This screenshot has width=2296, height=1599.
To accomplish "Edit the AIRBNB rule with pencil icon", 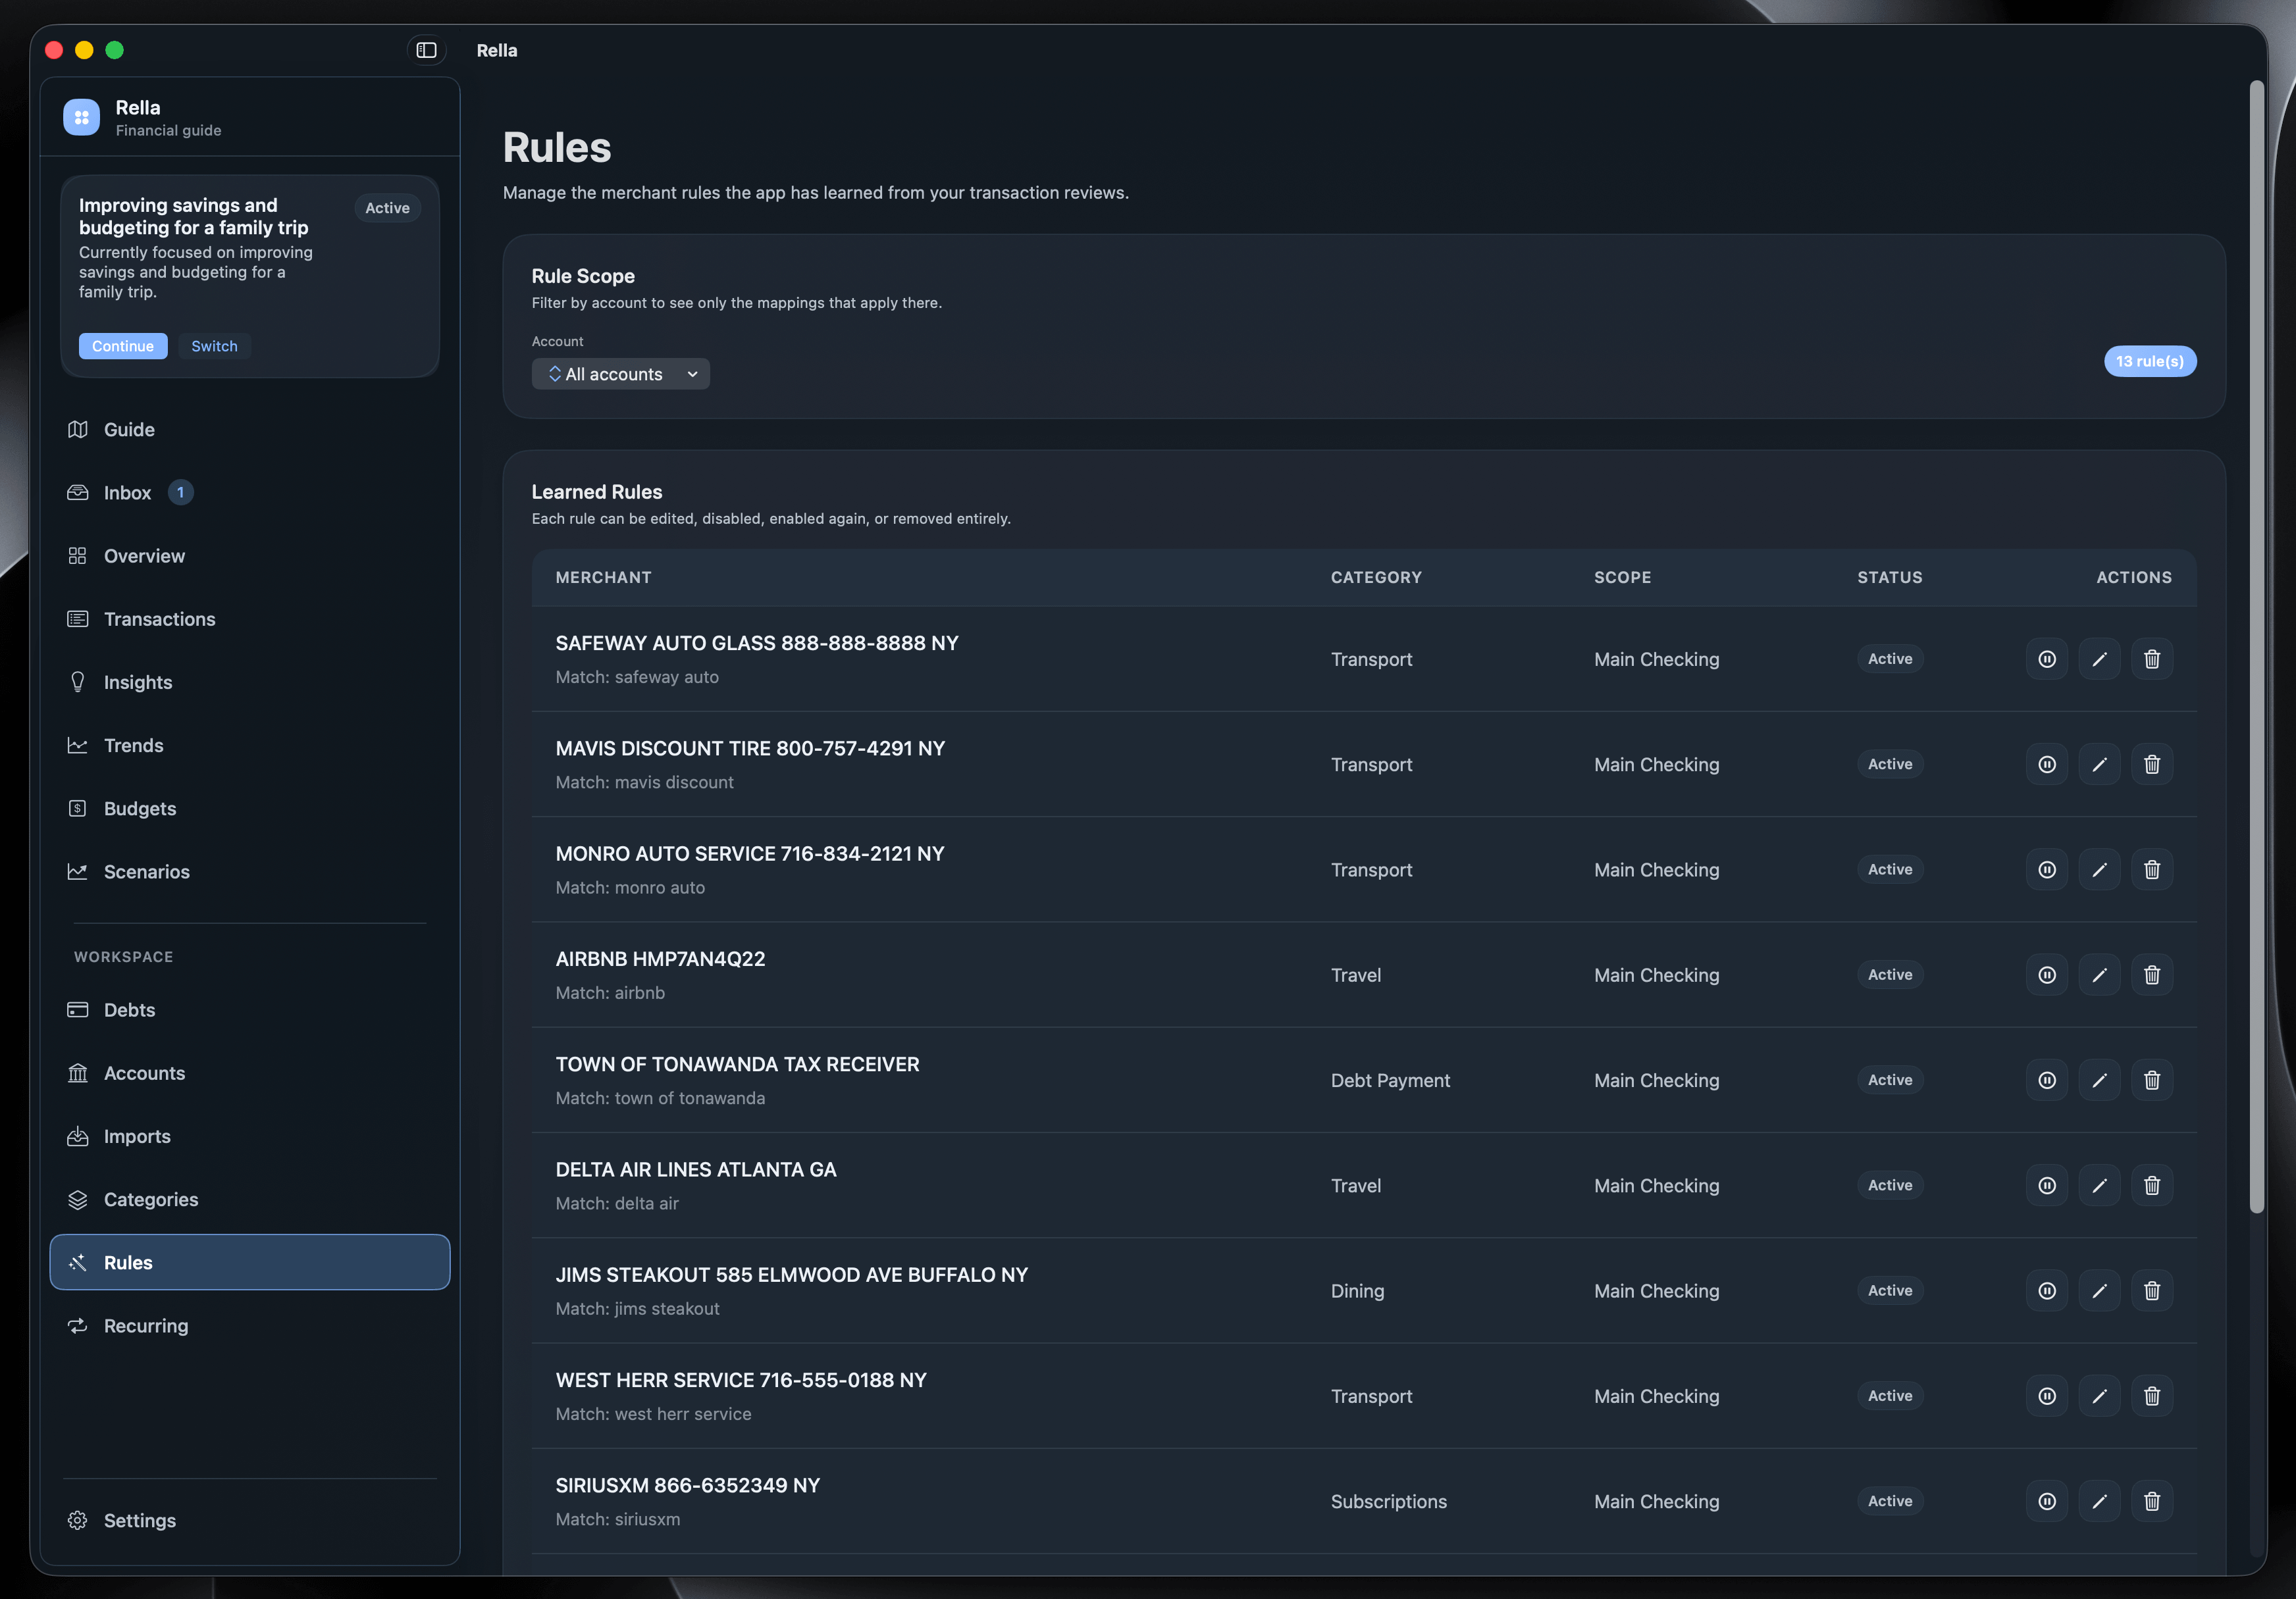I will point(2099,975).
